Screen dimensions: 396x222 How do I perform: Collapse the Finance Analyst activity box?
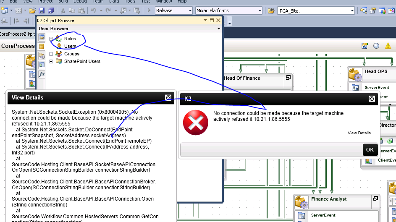(x=375, y=198)
